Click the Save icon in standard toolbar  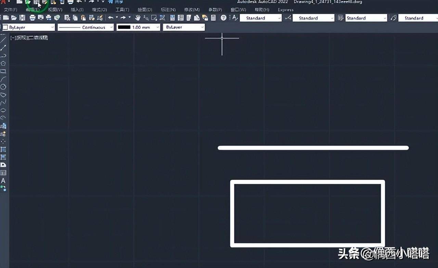(22, 18)
